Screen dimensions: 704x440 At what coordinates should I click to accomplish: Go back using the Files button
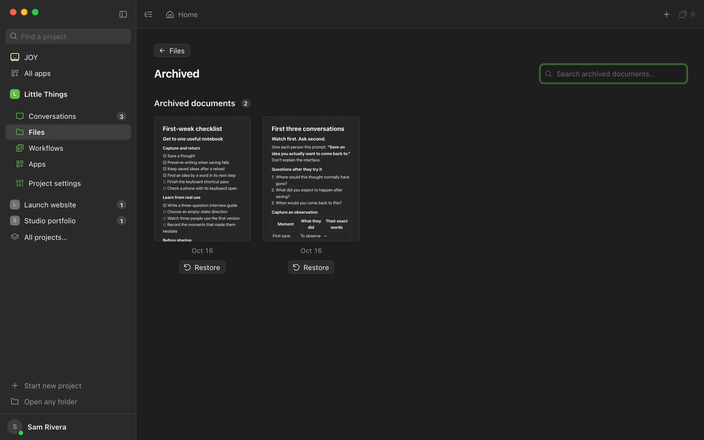click(x=172, y=51)
